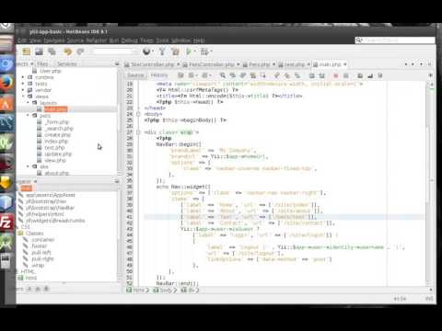442x331 pixels.
Task: Start macro recording with red icon
Action: click(335, 75)
